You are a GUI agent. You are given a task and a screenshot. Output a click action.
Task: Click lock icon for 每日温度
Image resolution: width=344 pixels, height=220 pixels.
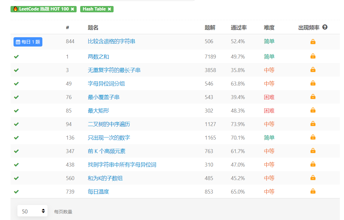point(313,191)
